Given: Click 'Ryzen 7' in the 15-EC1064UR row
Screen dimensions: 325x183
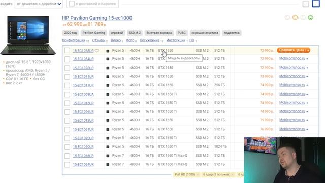Looking at the screenshot, I should coord(118,164).
